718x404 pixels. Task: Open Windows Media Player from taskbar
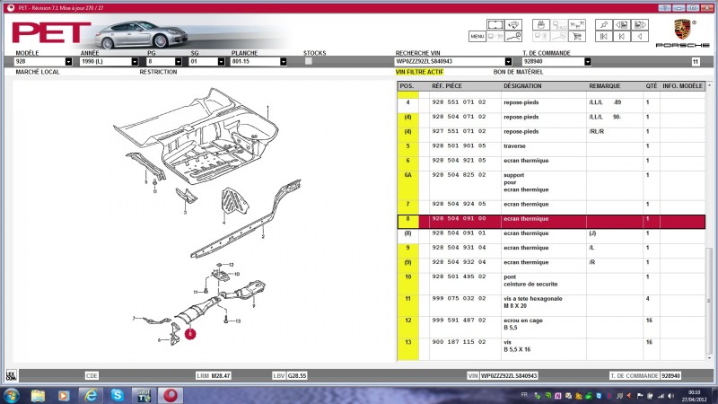(64, 395)
